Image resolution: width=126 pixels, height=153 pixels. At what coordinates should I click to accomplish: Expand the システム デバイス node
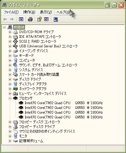(x=10, y=70)
